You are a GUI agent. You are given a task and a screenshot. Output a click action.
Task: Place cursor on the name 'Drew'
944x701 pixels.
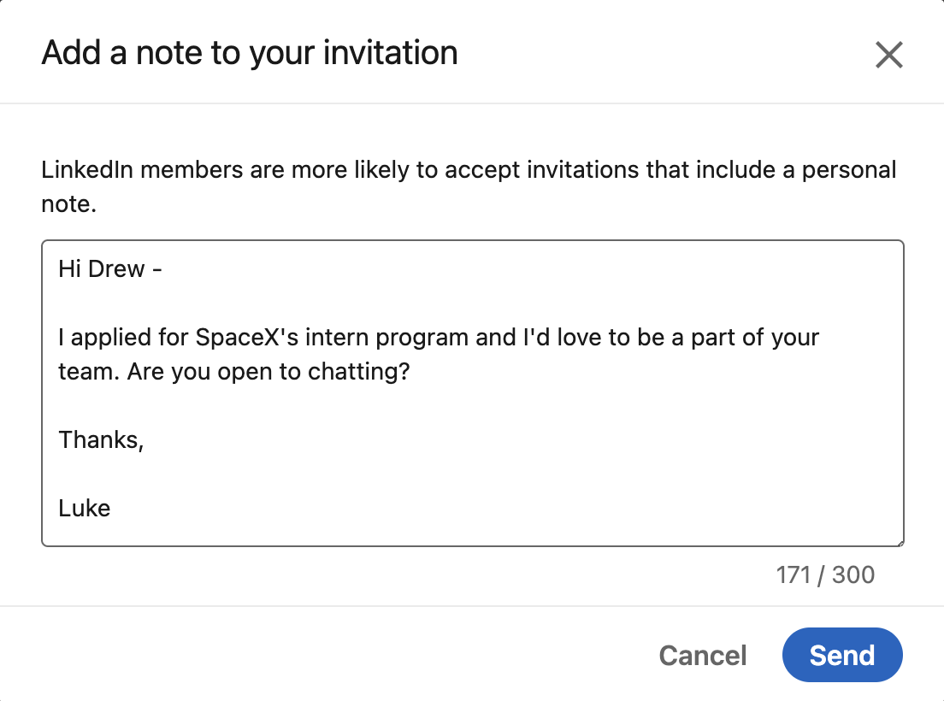tap(116, 269)
